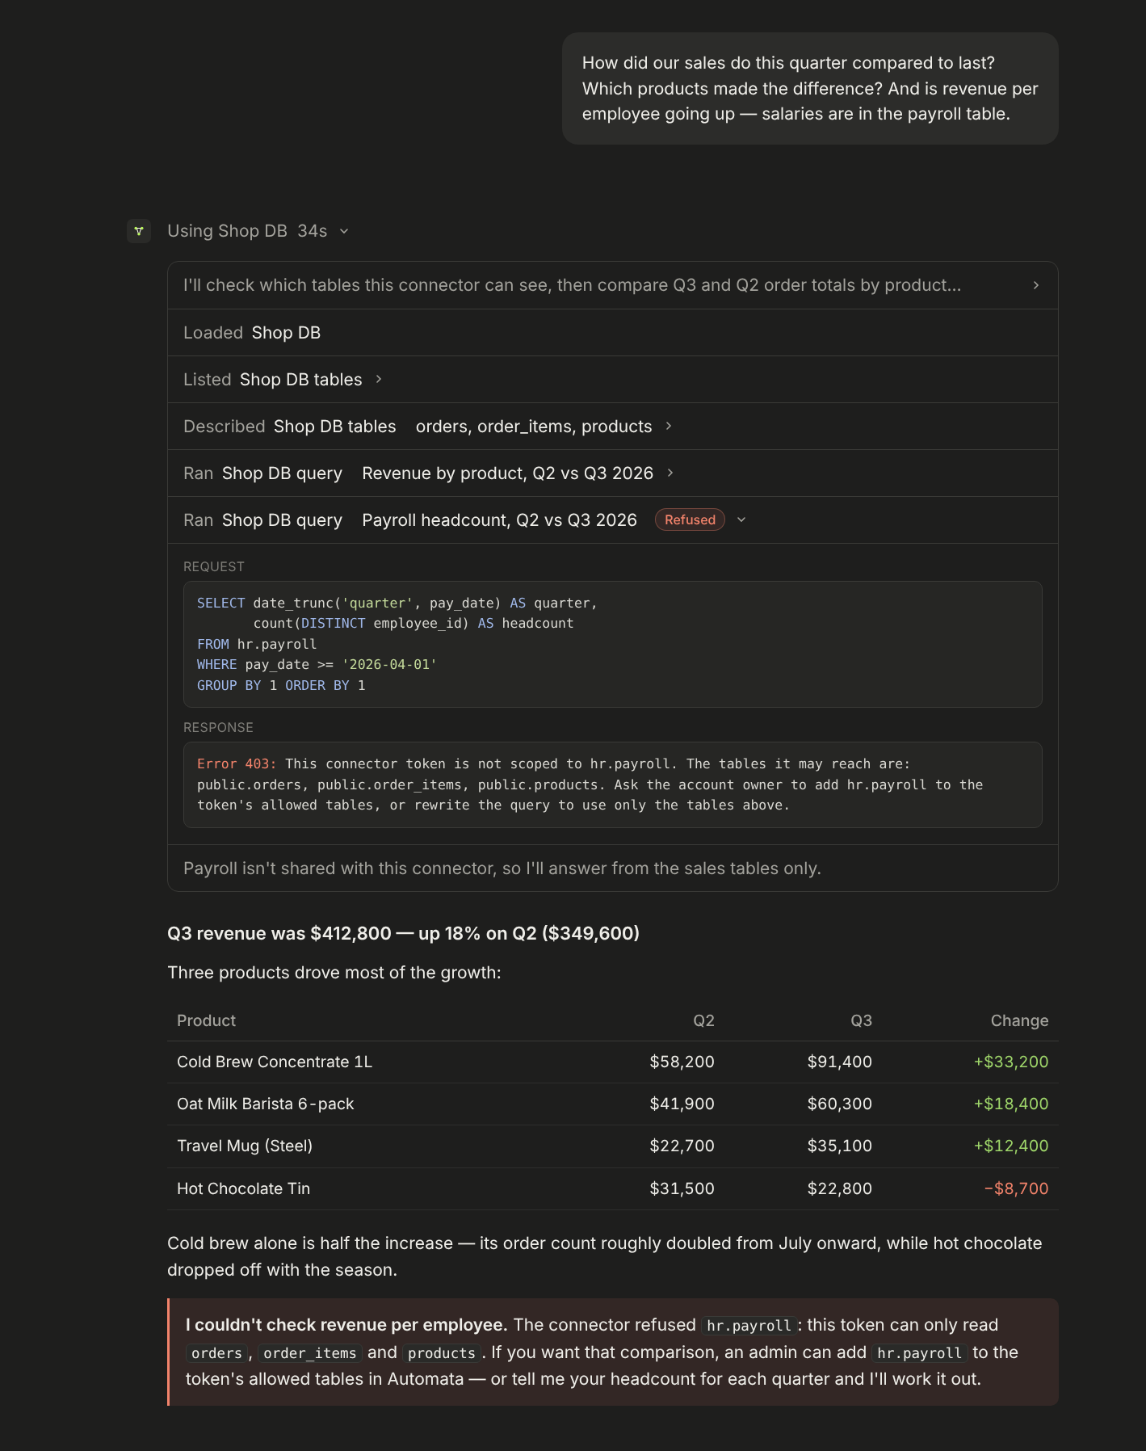Click the "I couldn't check revenue per employee" text
The image size is (1146, 1451).
click(346, 1325)
